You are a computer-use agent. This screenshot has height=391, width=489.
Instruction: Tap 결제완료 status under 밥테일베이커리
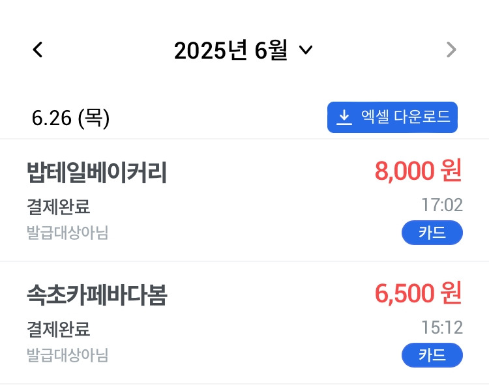(58, 207)
